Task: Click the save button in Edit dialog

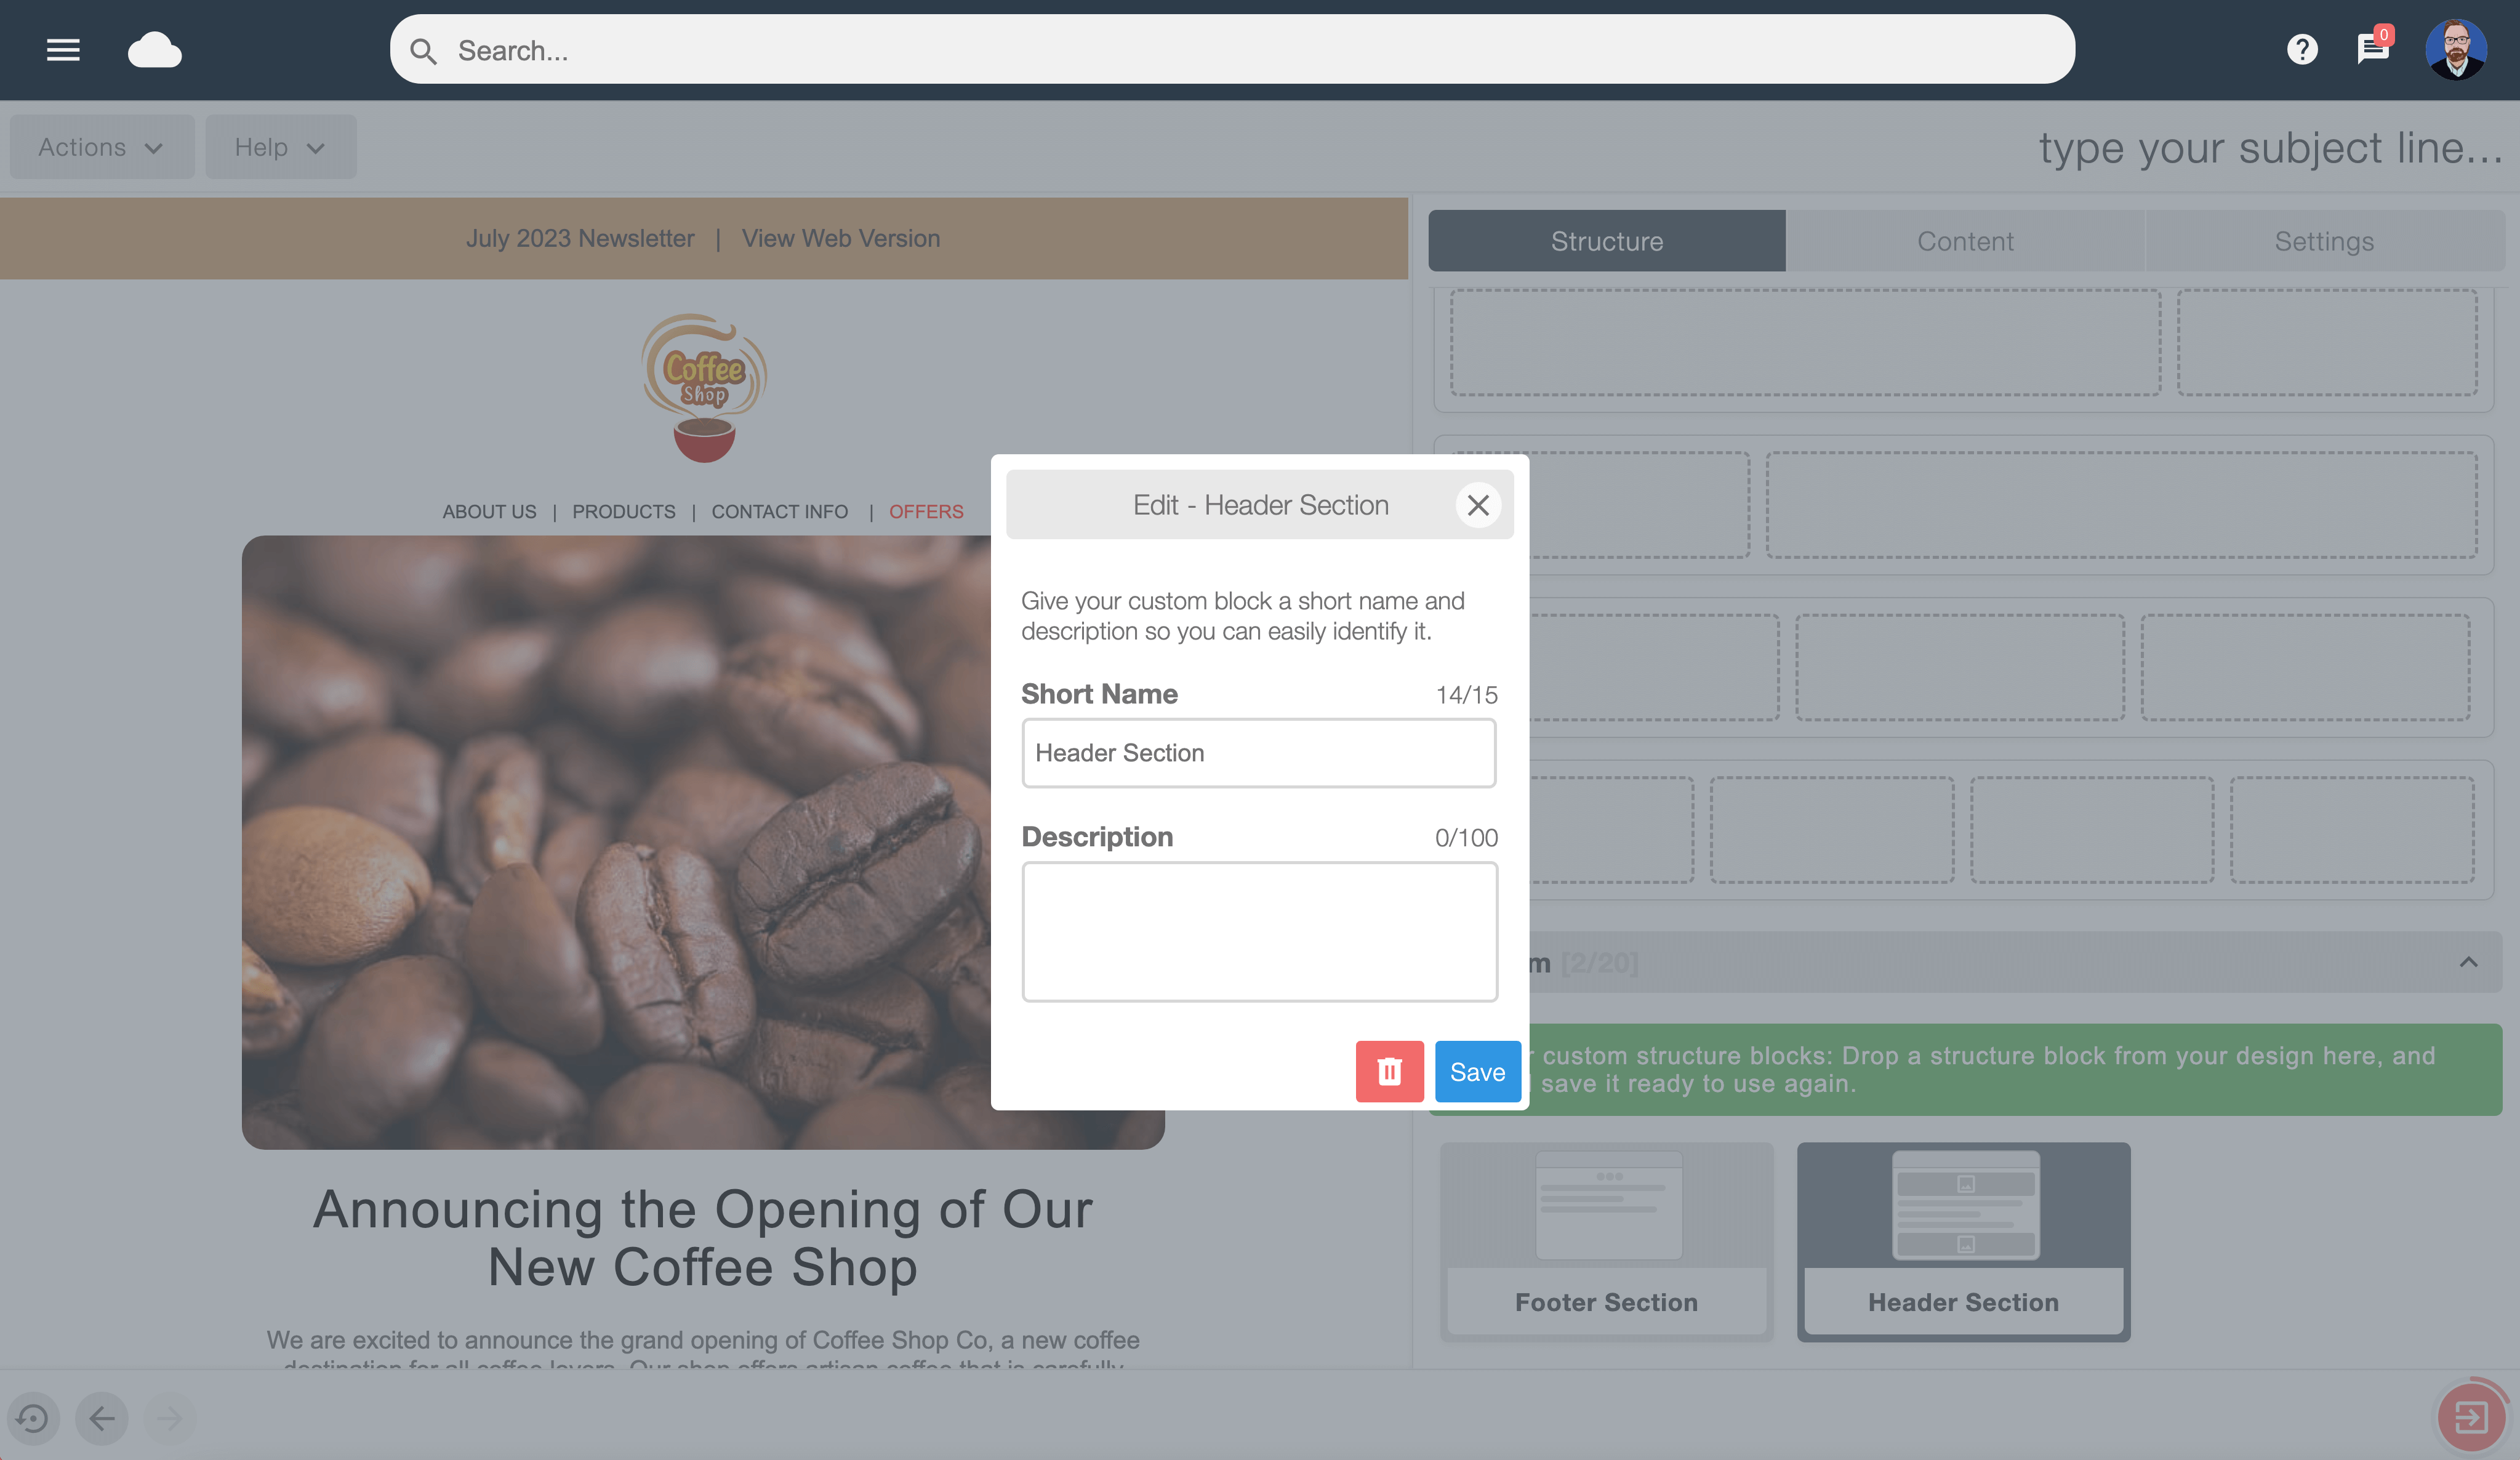Action: click(1477, 1070)
